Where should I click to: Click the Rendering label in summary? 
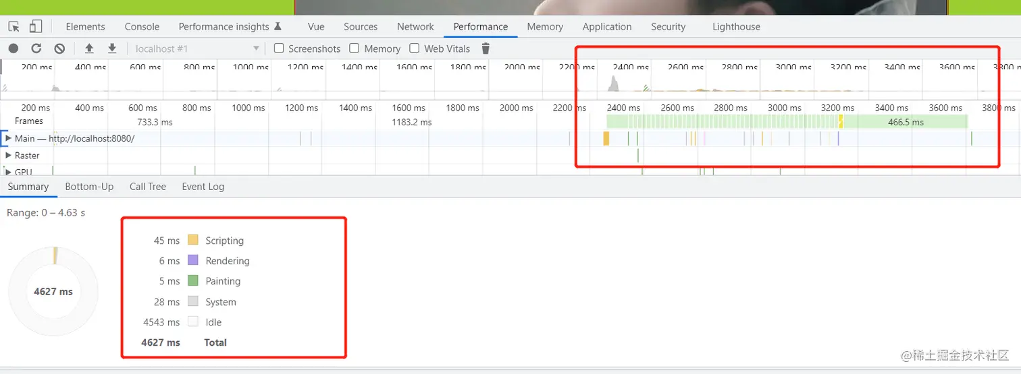228,261
